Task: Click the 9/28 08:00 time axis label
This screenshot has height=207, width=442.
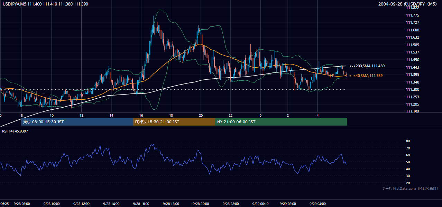Action: pyautogui.click(x=22, y=204)
